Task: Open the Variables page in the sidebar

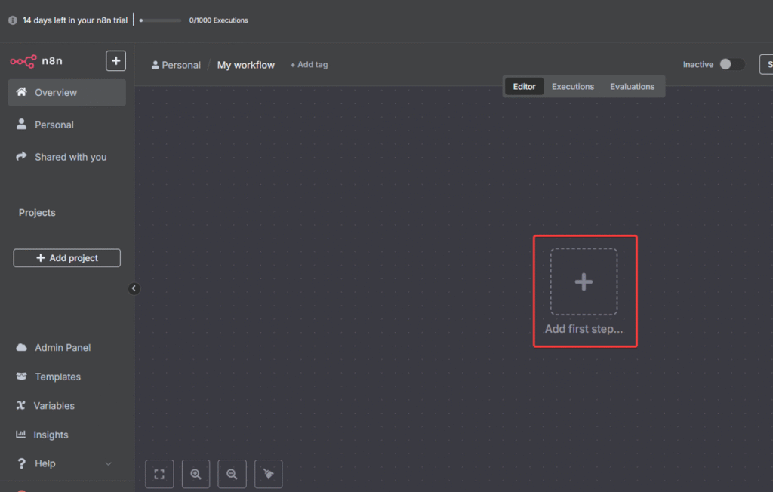Action: pyautogui.click(x=54, y=405)
